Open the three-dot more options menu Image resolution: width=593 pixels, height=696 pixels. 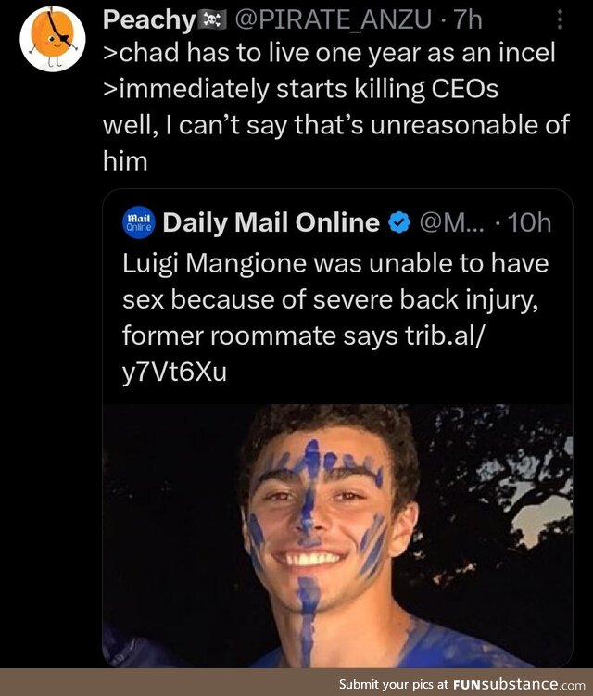tap(559, 19)
